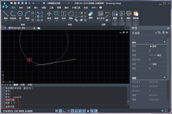Open the 图层 layers panel button
The height and width of the screenshot is (114, 172).
pyautogui.click(x=115, y=15)
